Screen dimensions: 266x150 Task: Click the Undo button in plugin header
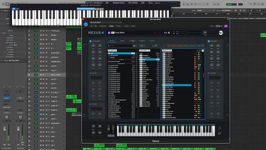(126, 26)
